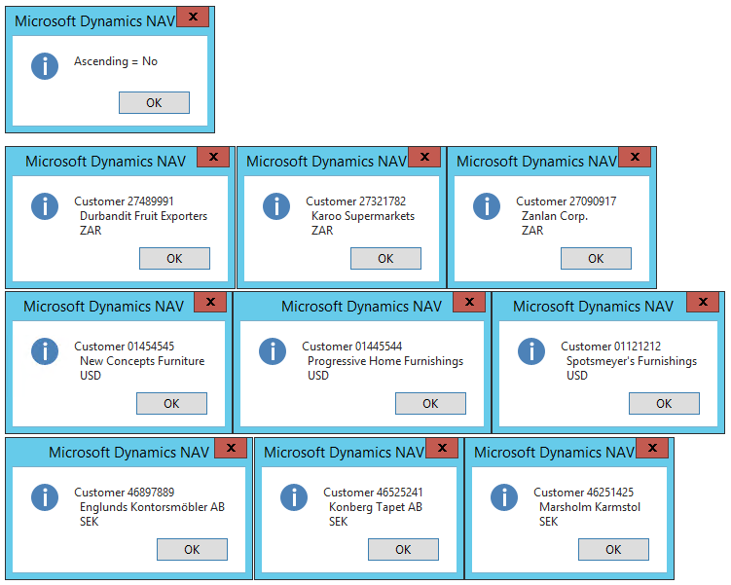Click the 'New Concepts Furniture' text
This screenshot has height=585, width=731.
tap(142, 361)
